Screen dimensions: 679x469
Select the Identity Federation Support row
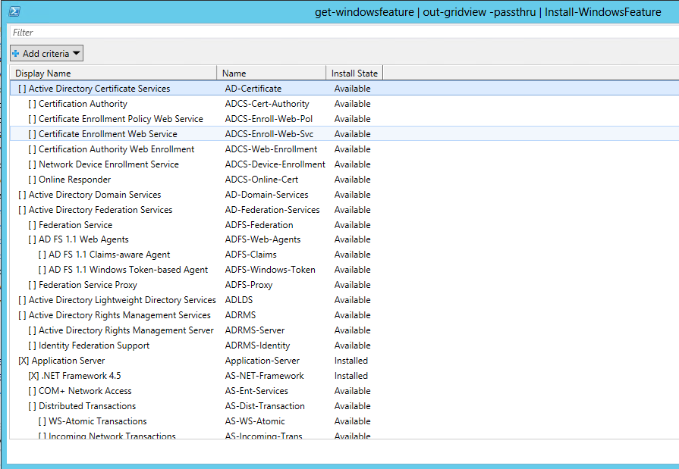tap(93, 345)
